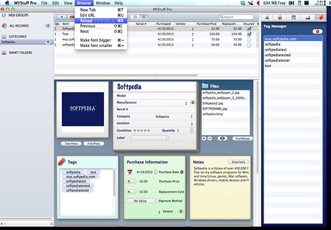Uncheck Insured for the Test row
The image size is (331, 230).
(x=249, y=34)
